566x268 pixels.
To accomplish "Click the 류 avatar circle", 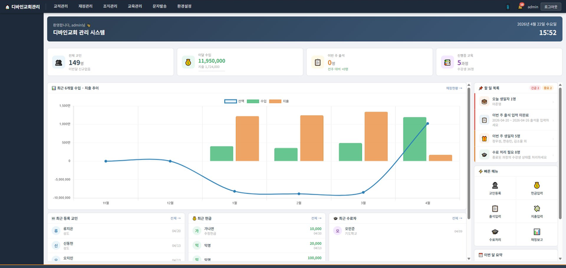I will [x=56, y=231].
